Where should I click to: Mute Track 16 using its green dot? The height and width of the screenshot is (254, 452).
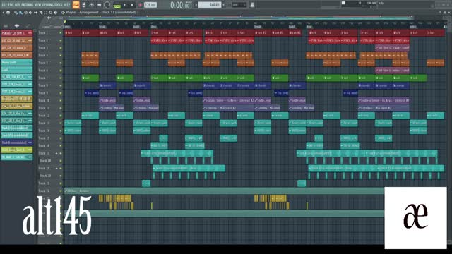[61, 146]
